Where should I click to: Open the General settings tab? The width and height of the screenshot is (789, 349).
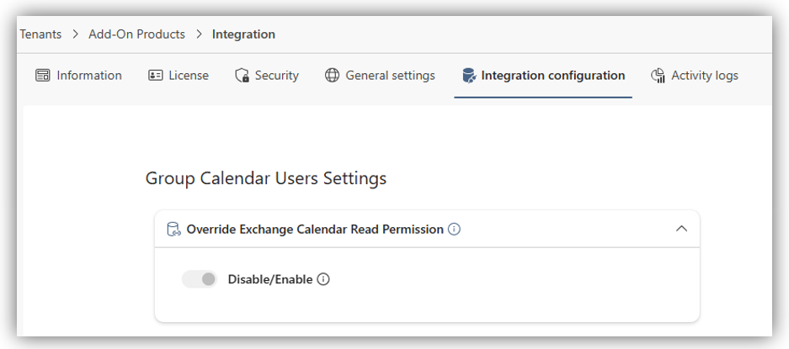coord(390,76)
